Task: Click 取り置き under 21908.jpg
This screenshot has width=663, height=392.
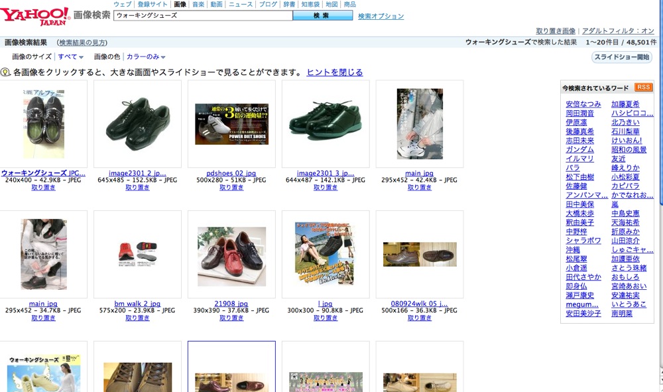Action: tap(231, 318)
